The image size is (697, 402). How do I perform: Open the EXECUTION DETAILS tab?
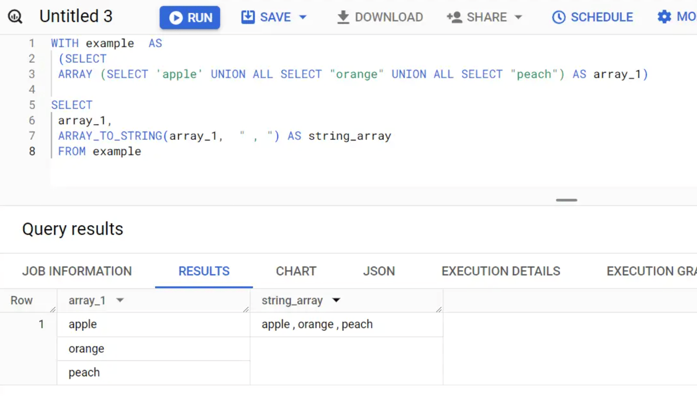[501, 271]
